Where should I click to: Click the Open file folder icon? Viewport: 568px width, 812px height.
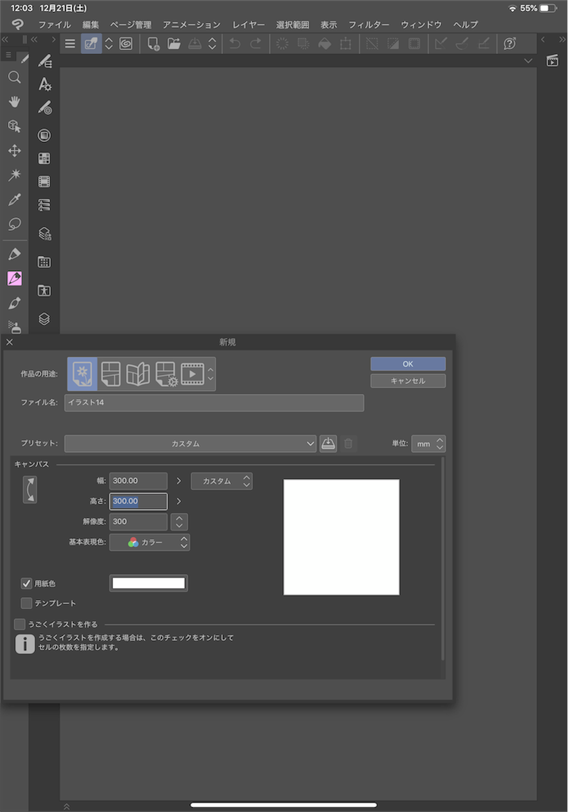[x=175, y=44]
